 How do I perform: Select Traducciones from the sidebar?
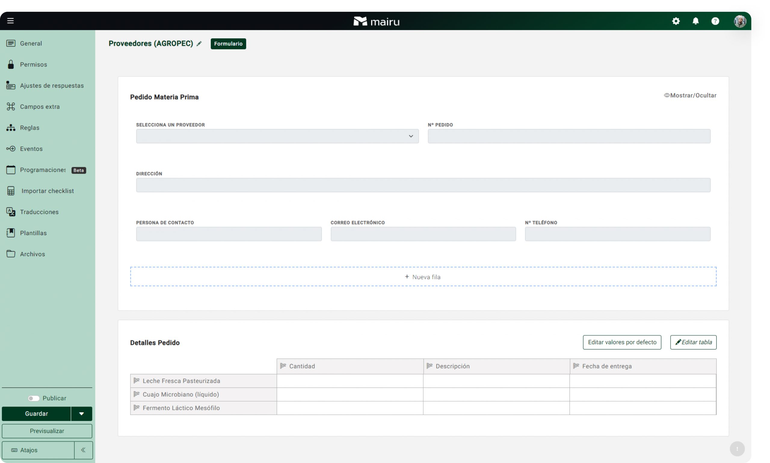tap(39, 212)
